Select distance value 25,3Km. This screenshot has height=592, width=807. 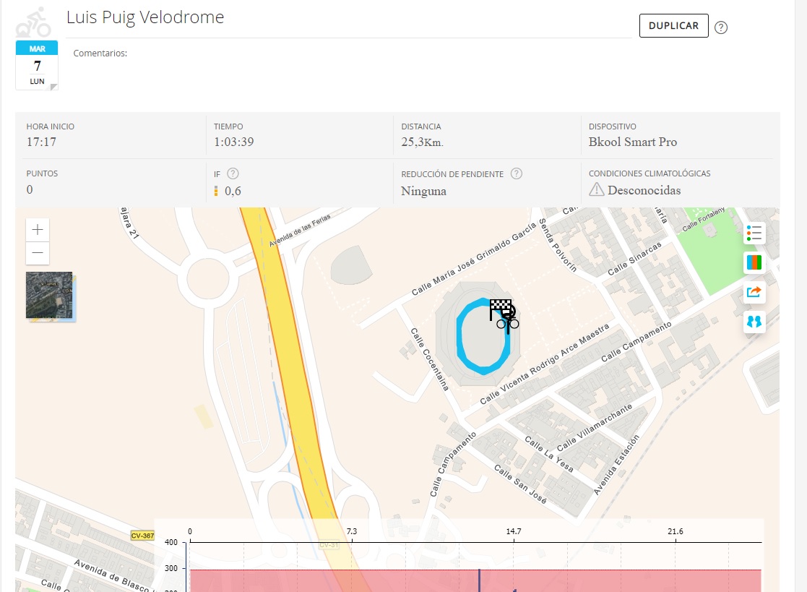(422, 142)
